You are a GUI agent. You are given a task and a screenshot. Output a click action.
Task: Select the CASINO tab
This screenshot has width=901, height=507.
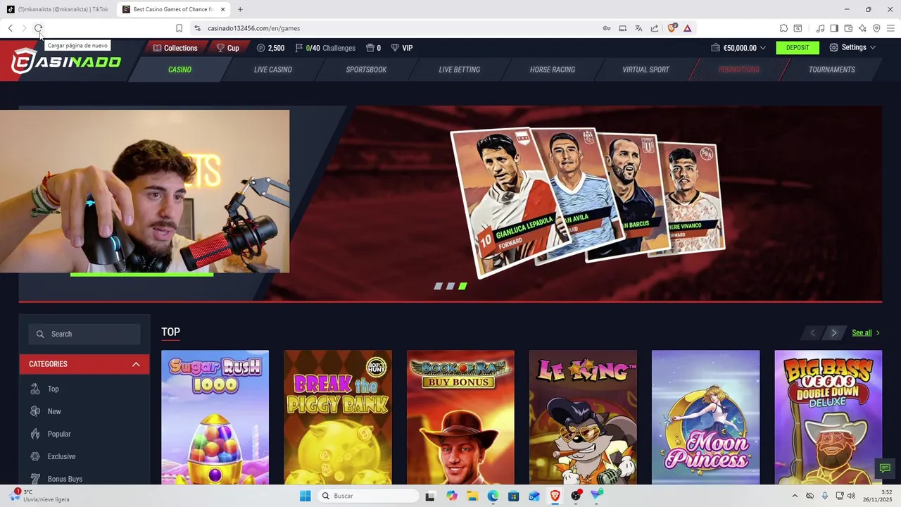[179, 70]
